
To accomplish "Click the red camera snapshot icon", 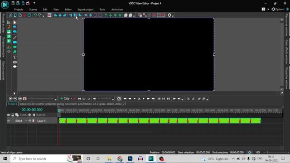I will (x=24, y=99).
